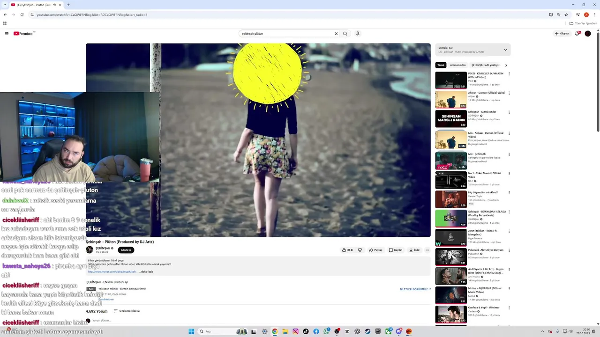Open Chrome apps grid shortcut

(5, 23)
